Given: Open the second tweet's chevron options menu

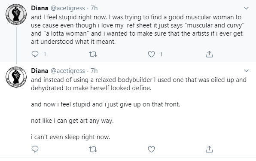Looking at the screenshot, I should pyautogui.click(x=246, y=71).
